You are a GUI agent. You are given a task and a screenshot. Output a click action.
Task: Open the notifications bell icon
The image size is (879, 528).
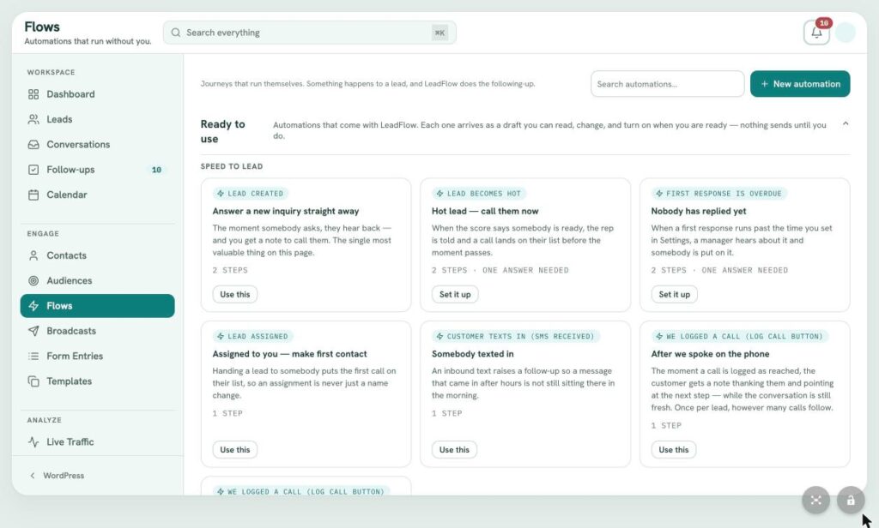click(816, 33)
